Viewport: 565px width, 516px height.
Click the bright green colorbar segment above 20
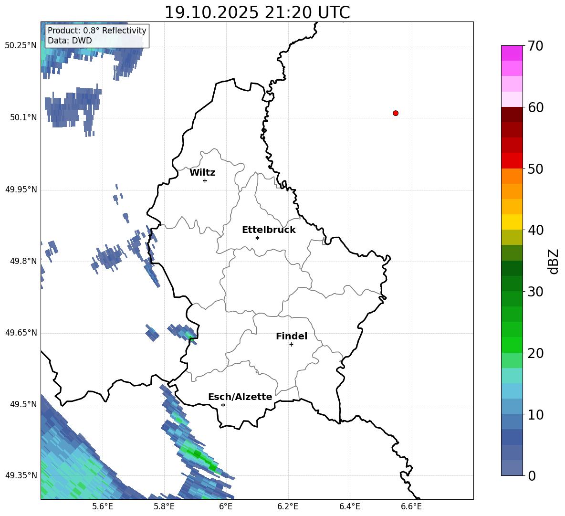pyautogui.click(x=512, y=345)
